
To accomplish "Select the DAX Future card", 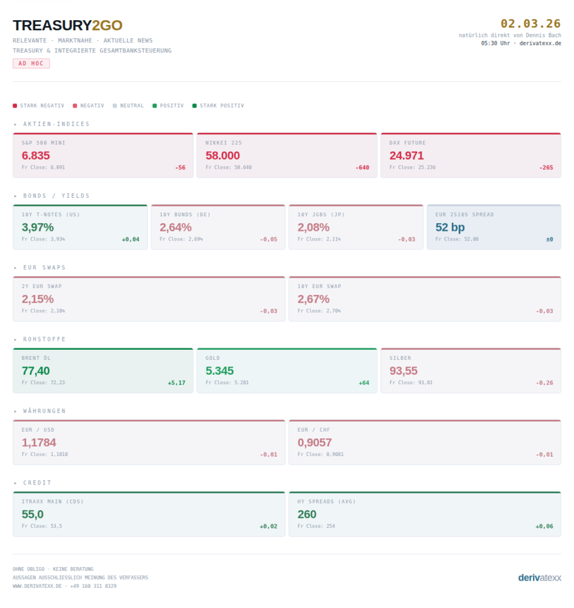I will tap(471, 156).
